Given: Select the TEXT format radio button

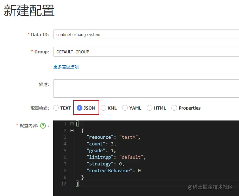Looking at the screenshot, I should (x=56, y=108).
